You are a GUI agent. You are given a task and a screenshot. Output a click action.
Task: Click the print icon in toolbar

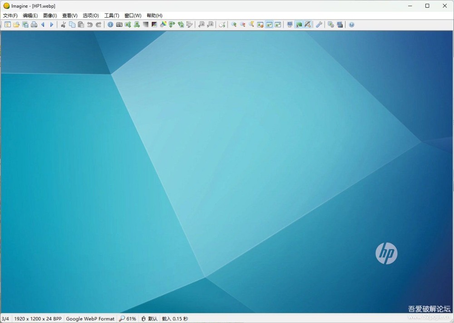(x=34, y=25)
